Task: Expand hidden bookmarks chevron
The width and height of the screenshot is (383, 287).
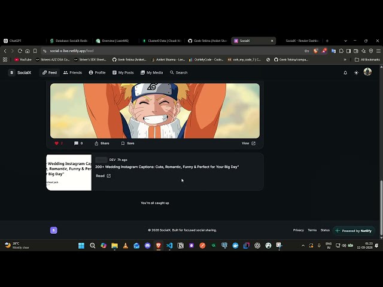Action: tap(345, 60)
